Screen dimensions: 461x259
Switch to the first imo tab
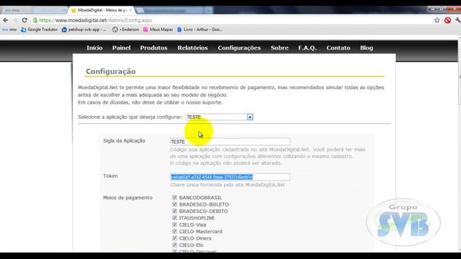pos(34,10)
